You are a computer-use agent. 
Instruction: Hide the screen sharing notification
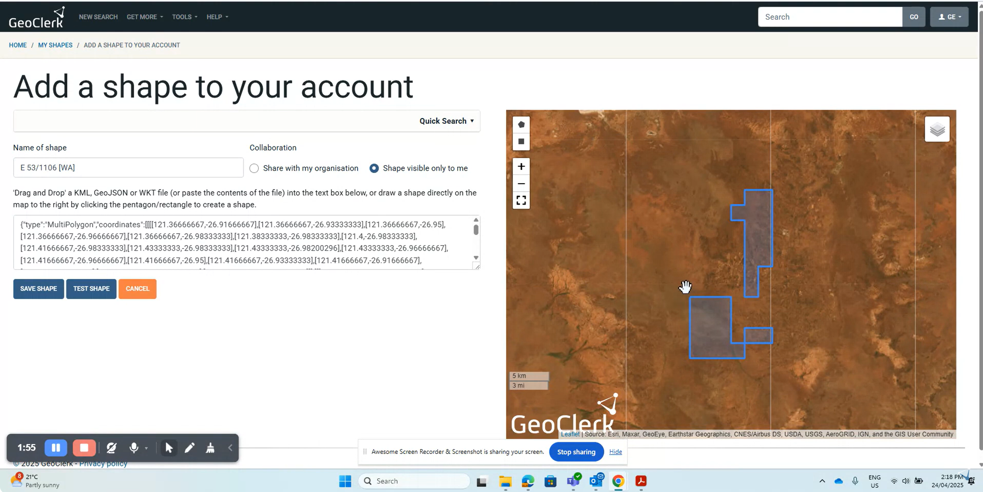point(615,452)
